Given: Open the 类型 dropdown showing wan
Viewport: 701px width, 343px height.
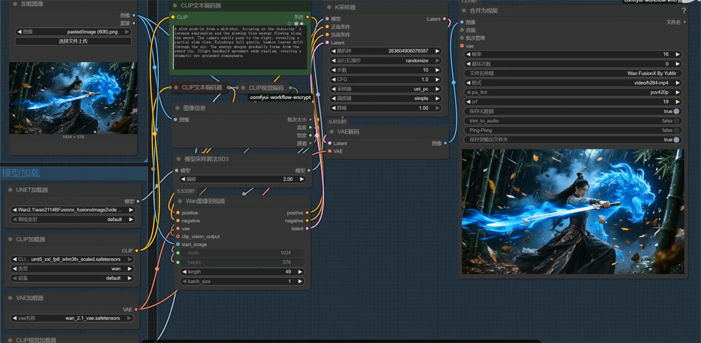Looking at the screenshot, I should tap(72, 269).
